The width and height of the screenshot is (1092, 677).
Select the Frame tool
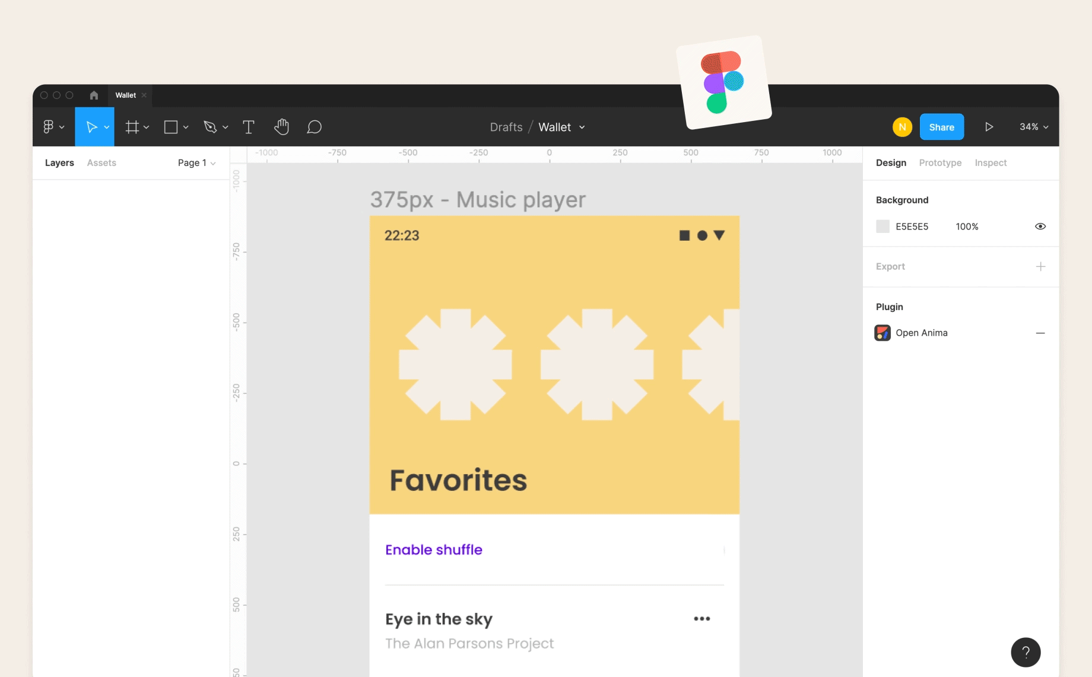(132, 127)
